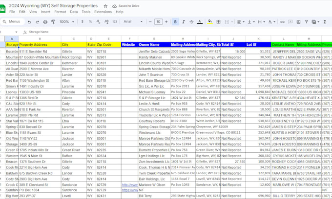Toggle italic formatting
The width and height of the screenshot is (332, 199).
(x=184, y=22)
